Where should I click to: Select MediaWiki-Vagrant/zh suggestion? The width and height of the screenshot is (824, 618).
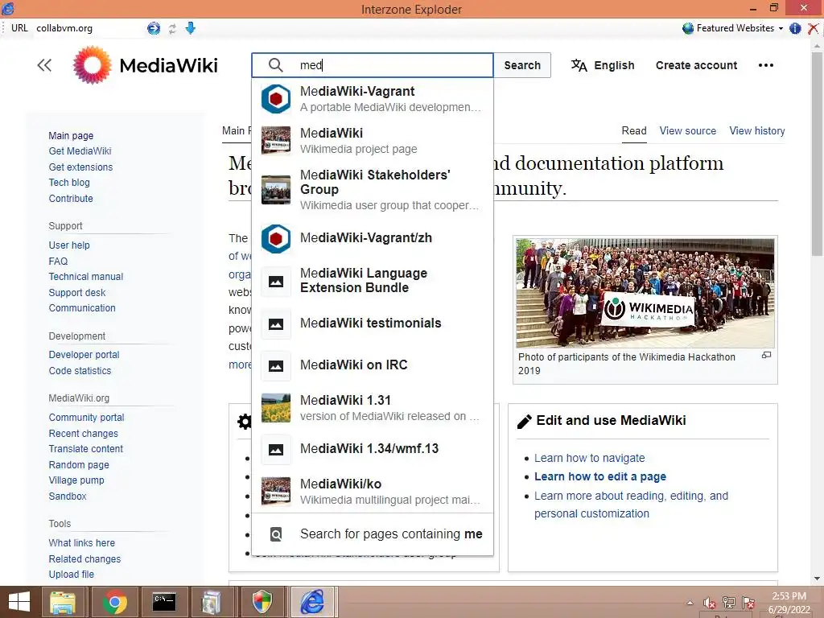(373, 238)
